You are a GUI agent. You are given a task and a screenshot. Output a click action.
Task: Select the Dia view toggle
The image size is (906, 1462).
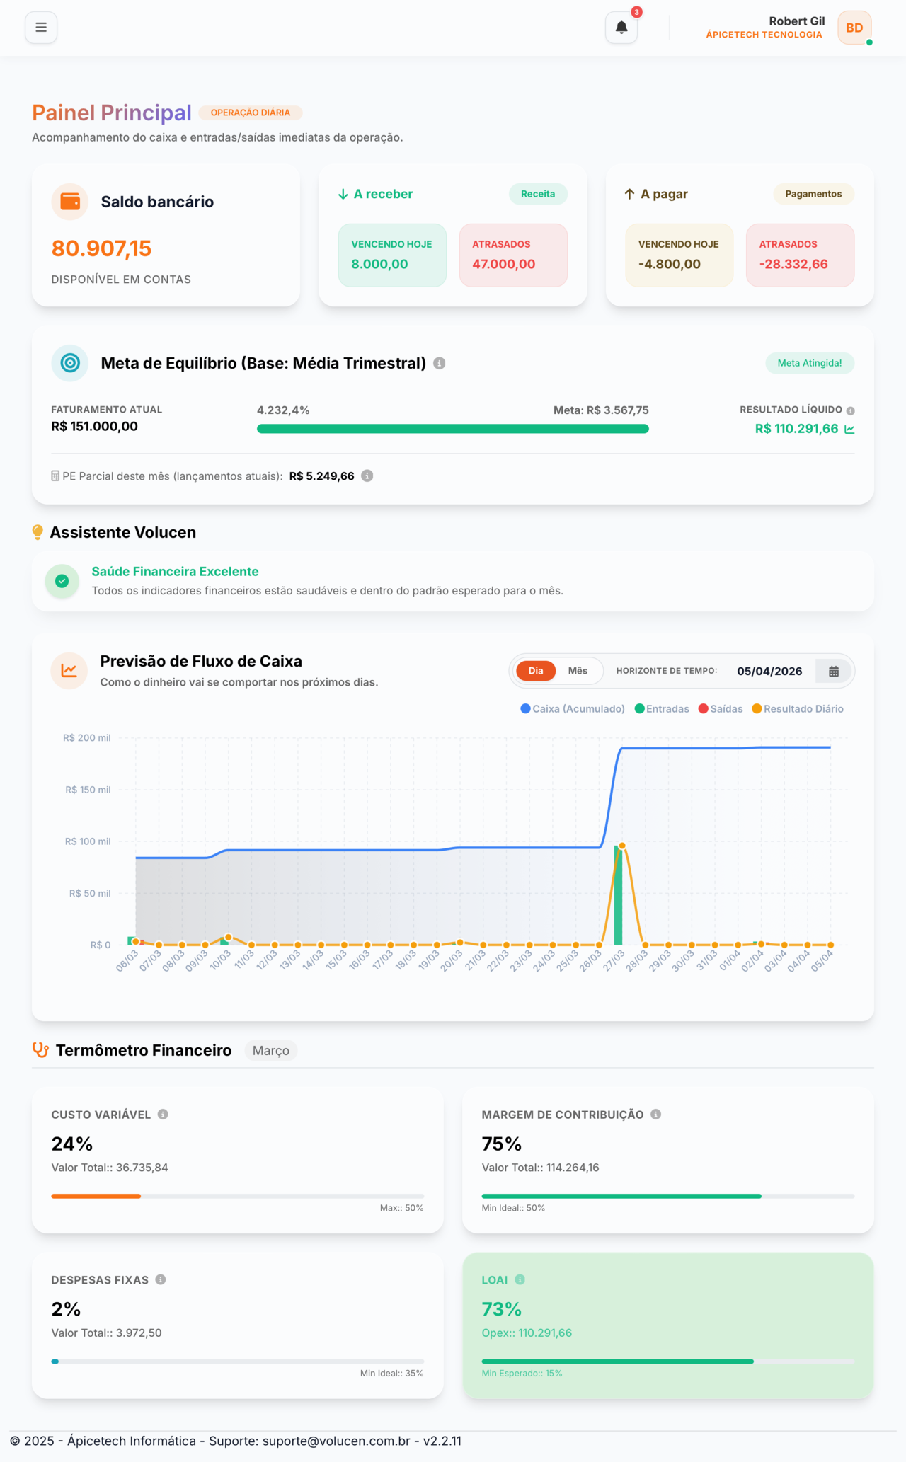(536, 671)
